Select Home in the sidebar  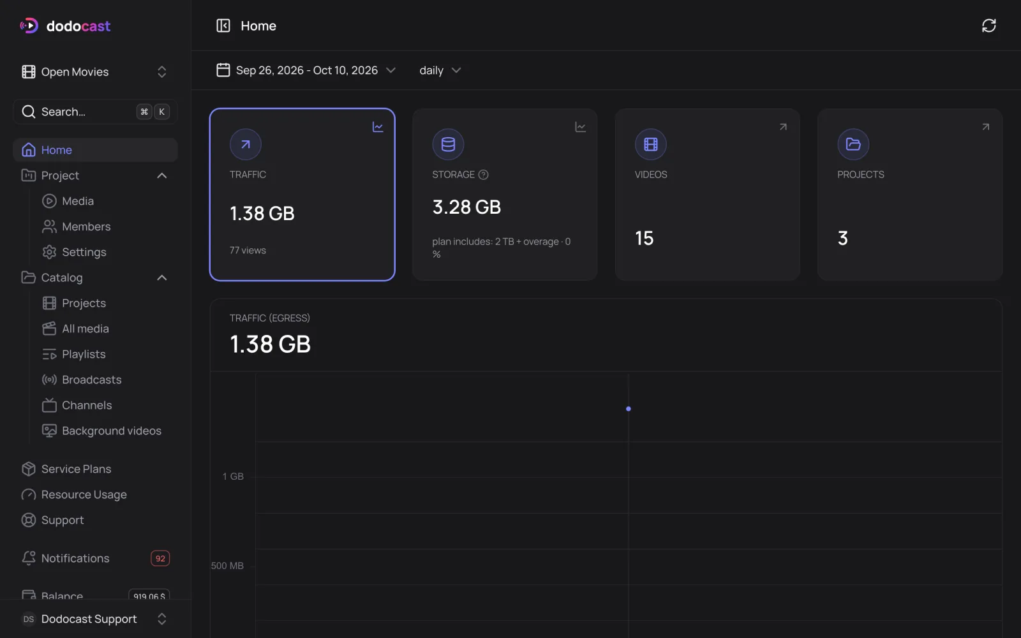pos(95,150)
